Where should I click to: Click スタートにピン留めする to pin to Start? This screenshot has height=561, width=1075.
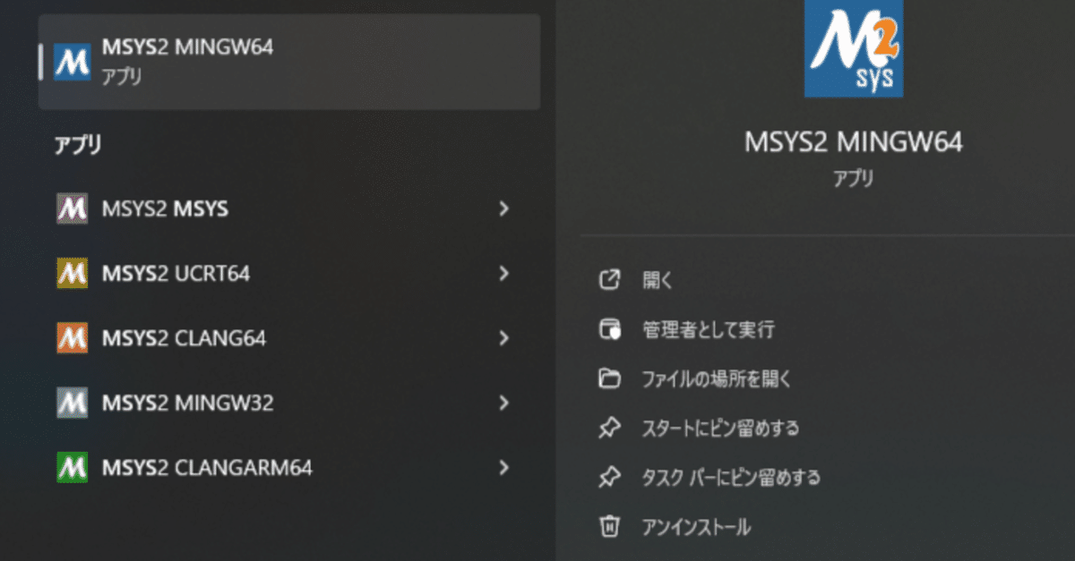(721, 428)
